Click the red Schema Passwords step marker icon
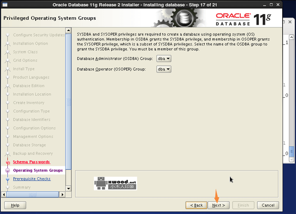This screenshot has width=296, height=214. click(x=7, y=162)
